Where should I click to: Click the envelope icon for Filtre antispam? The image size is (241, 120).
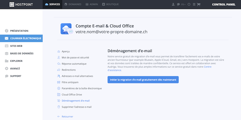[x=58, y=82]
